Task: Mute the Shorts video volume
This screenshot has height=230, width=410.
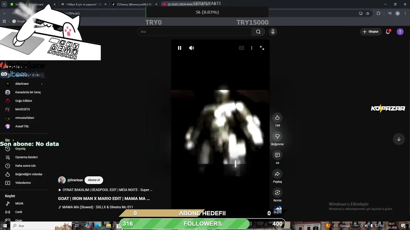Action: [192, 48]
